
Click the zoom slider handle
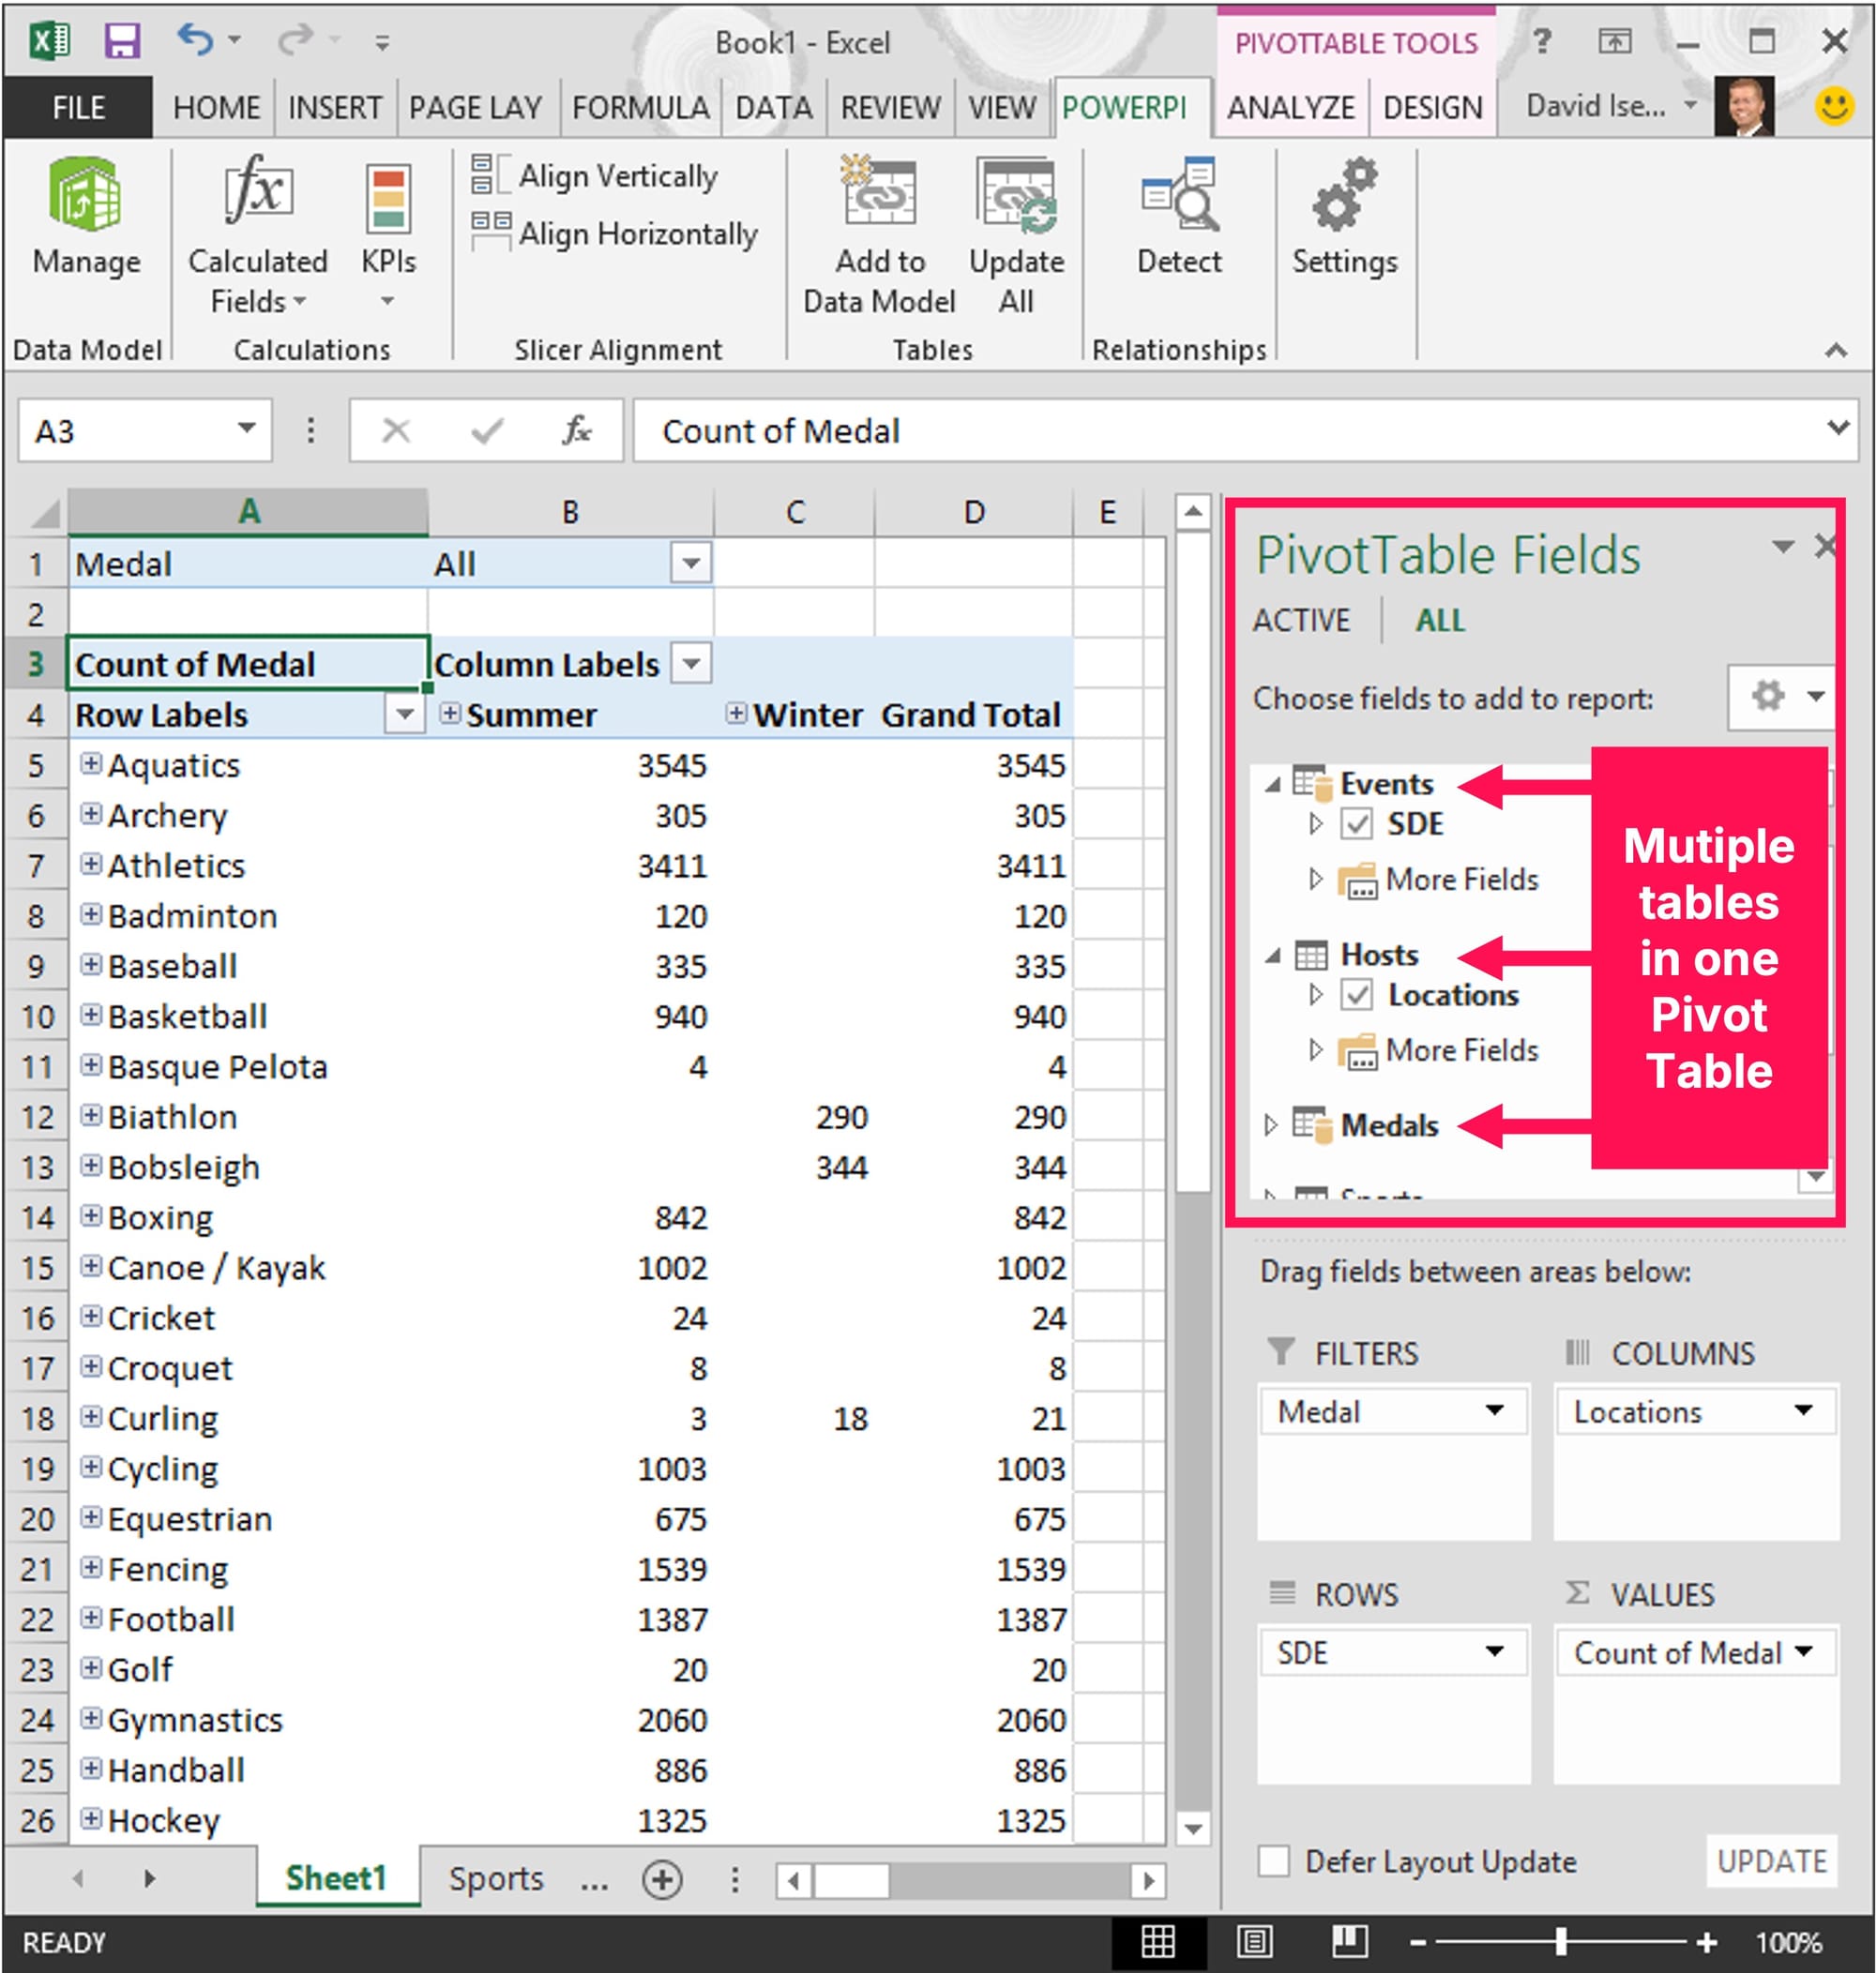click(x=1561, y=1942)
